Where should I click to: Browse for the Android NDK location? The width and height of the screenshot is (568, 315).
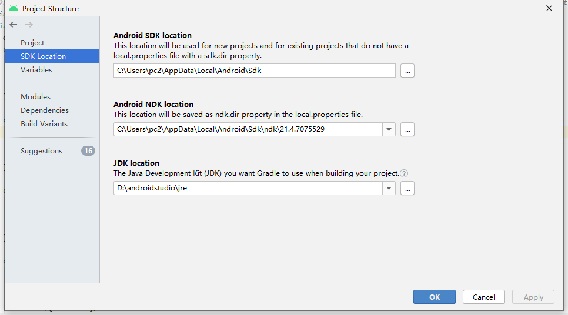point(407,129)
